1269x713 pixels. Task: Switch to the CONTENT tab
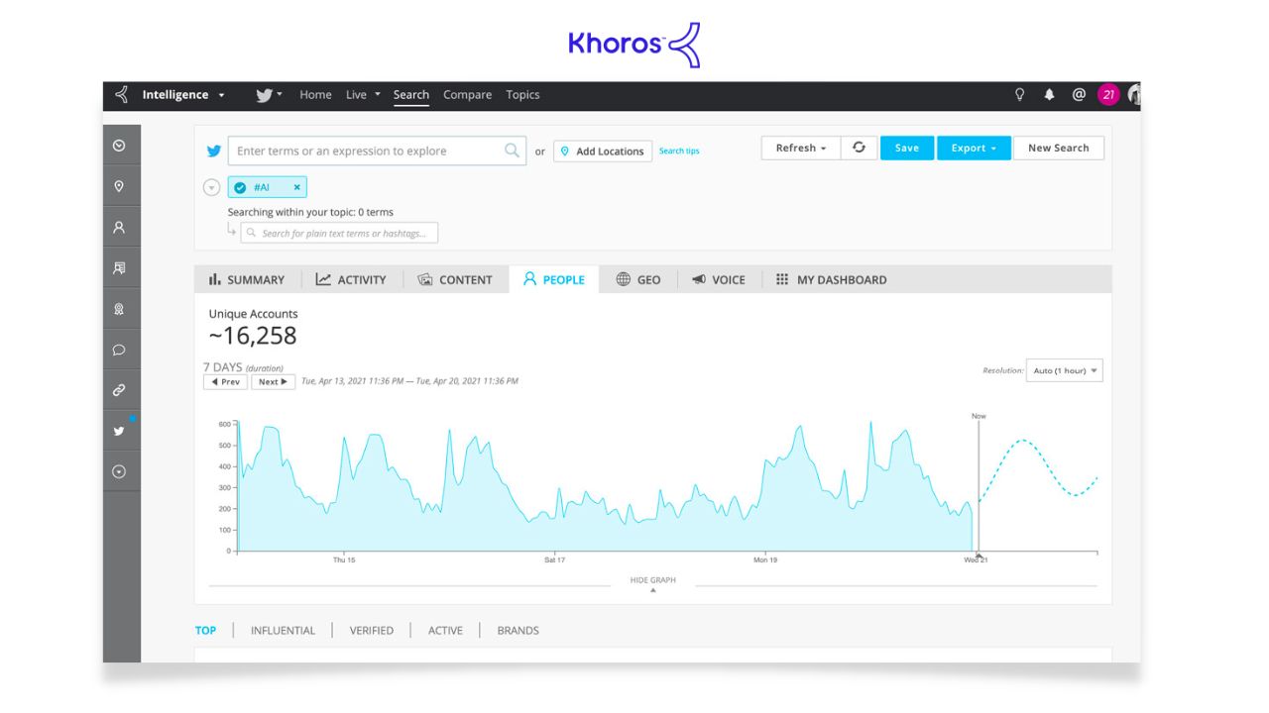coord(455,279)
